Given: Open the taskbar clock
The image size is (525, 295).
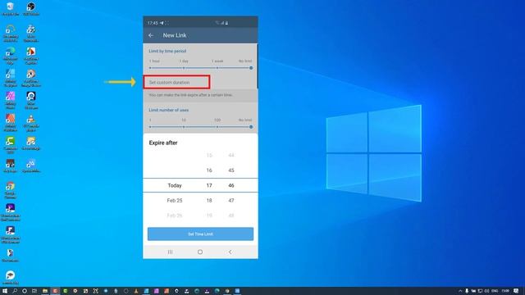Looking at the screenshot, I should pos(505,291).
